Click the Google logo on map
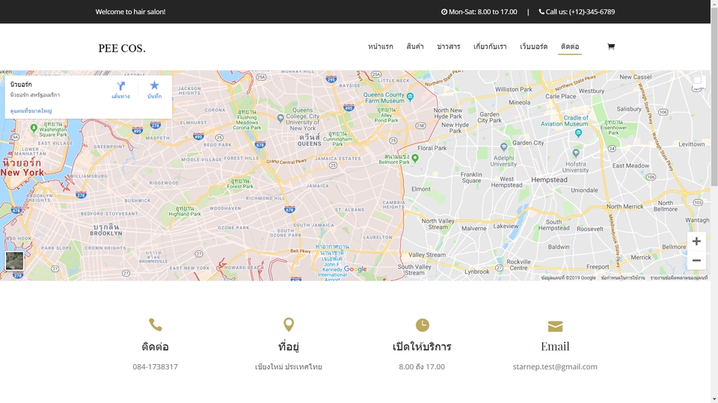718x403 pixels. pyautogui.click(x=355, y=269)
